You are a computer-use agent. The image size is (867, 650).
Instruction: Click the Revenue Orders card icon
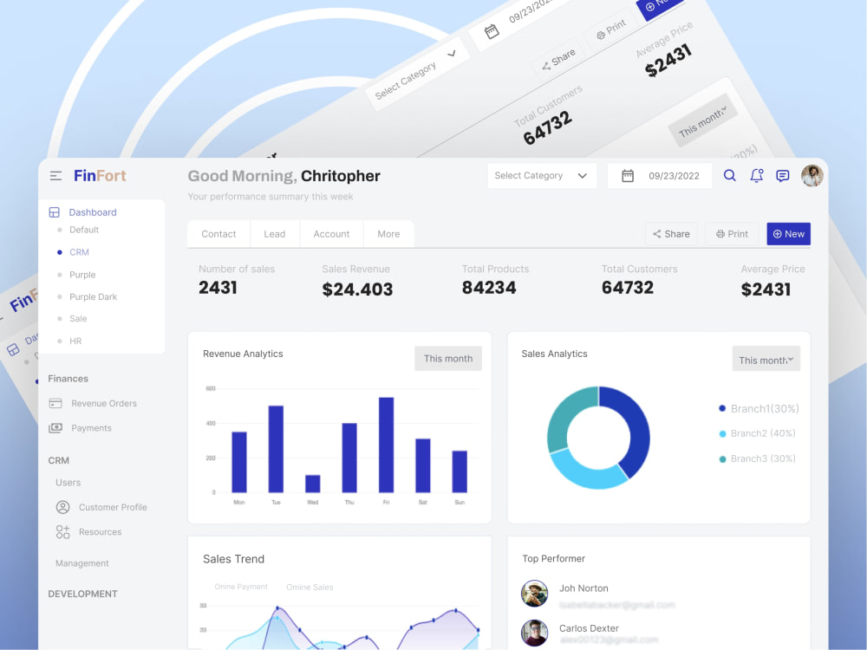(x=55, y=403)
